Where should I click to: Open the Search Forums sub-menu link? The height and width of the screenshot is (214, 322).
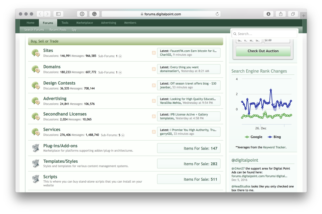coord(34,30)
